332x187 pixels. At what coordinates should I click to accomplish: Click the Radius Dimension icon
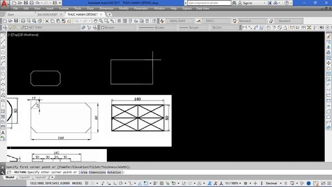coord(269,28)
